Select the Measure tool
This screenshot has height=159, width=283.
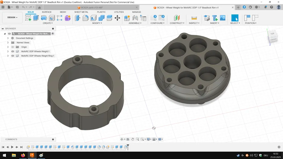(194, 18)
